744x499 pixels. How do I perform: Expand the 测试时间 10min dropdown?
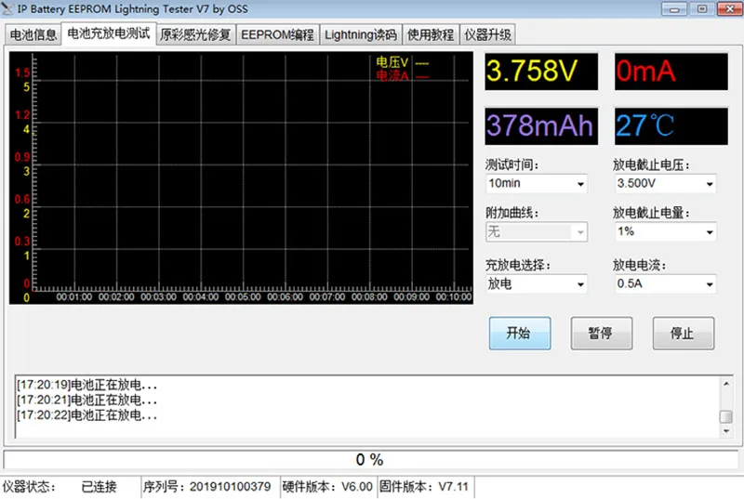point(537,183)
